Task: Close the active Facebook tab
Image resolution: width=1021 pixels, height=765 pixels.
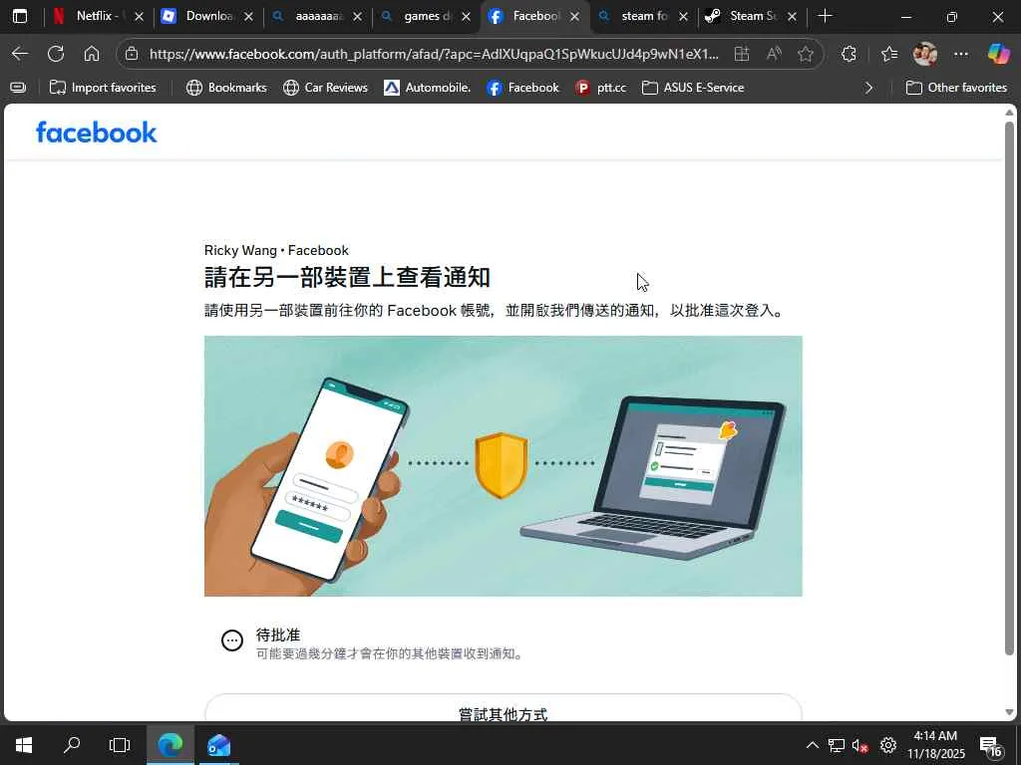Action: pyautogui.click(x=574, y=17)
